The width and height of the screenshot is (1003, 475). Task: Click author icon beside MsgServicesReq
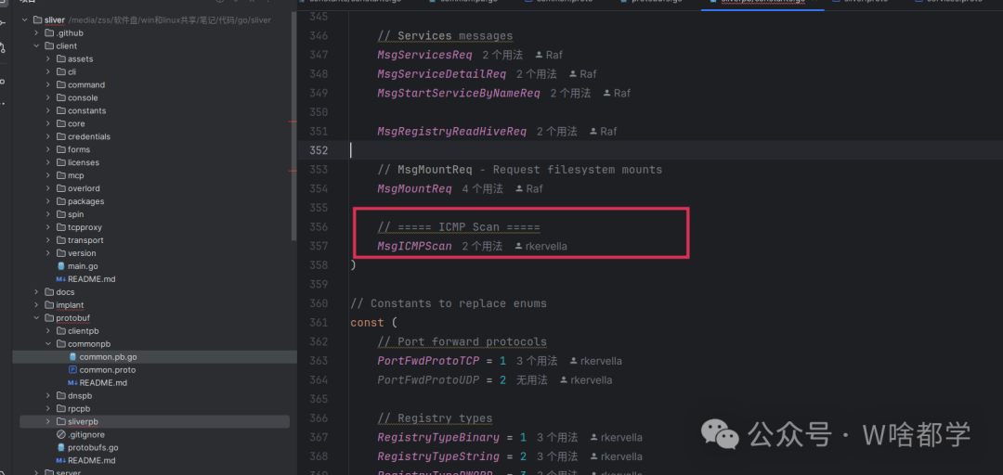click(539, 55)
